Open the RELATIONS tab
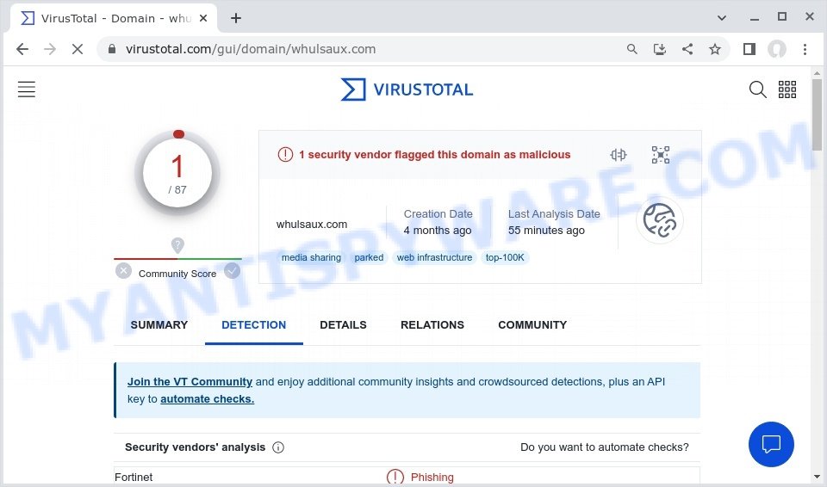The height and width of the screenshot is (487, 827). [432, 324]
